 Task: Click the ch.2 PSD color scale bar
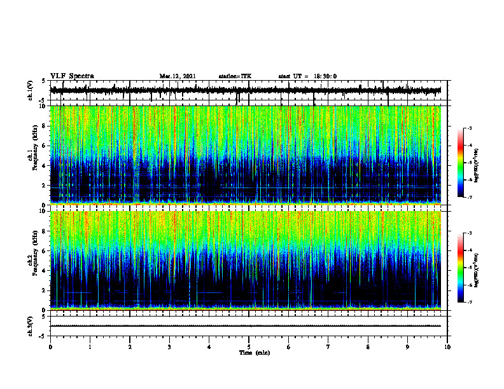click(460, 268)
